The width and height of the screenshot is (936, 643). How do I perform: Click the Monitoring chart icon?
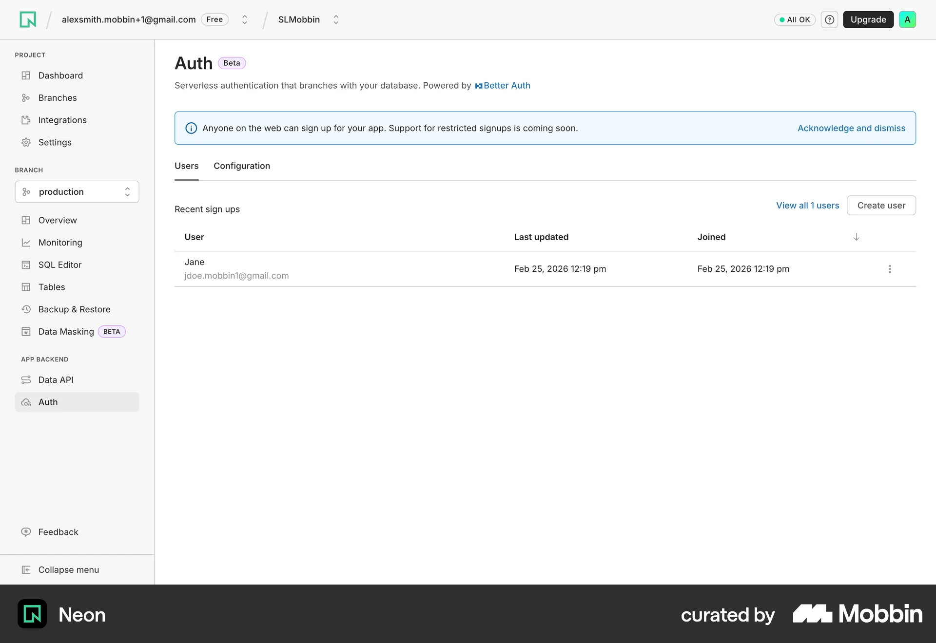(x=26, y=243)
